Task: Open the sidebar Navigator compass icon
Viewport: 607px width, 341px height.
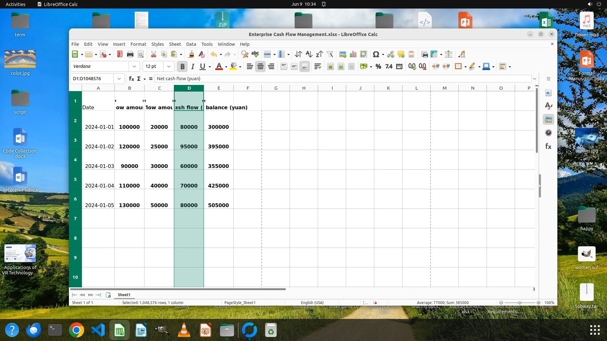Action: point(549,133)
